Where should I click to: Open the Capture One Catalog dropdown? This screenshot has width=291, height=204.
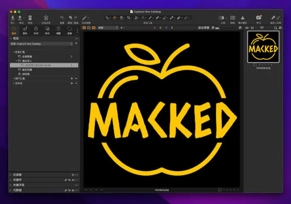(x=41, y=44)
